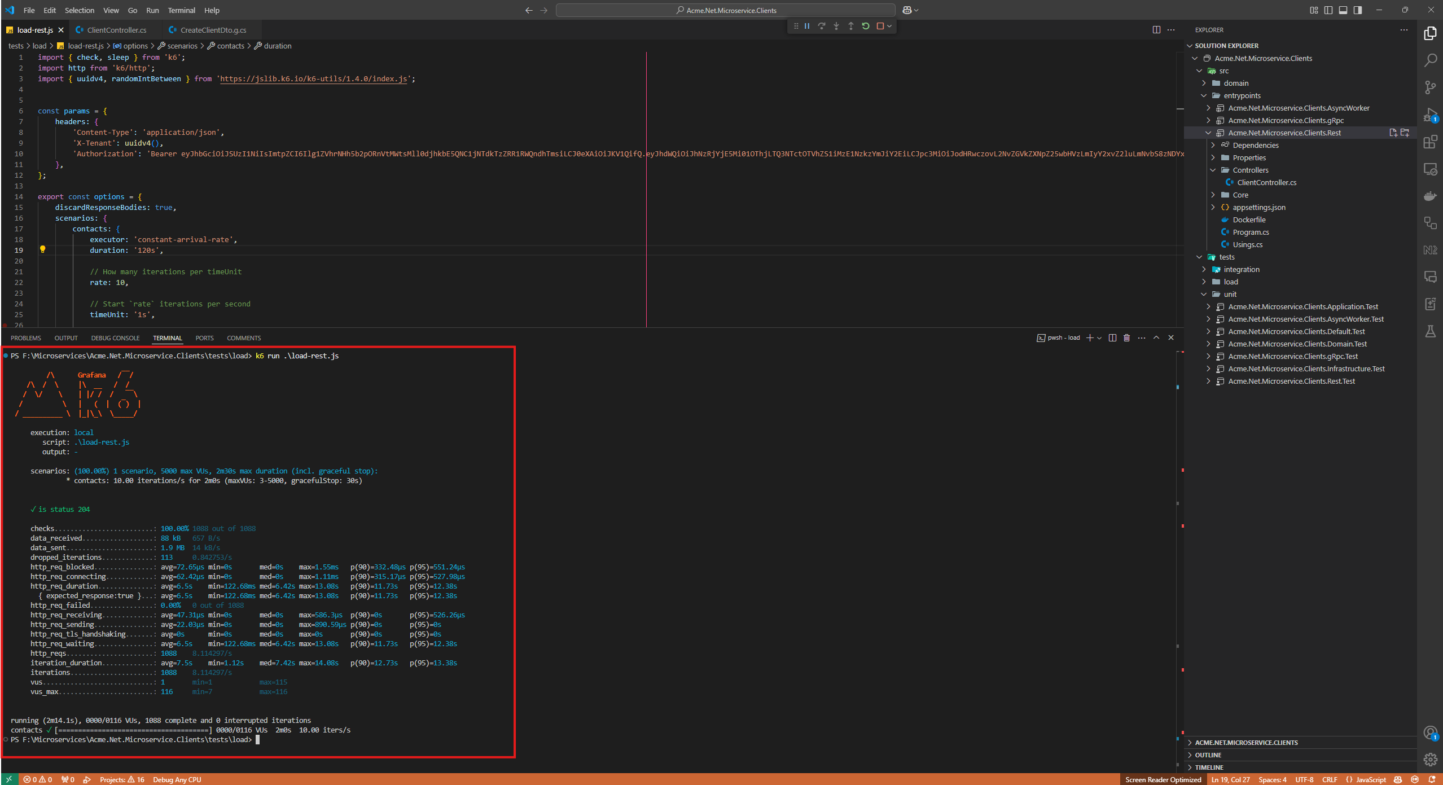Click Ln 19, Col 27 in status bar
Viewport: 1443px width, 785px height.
tap(1230, 779)
